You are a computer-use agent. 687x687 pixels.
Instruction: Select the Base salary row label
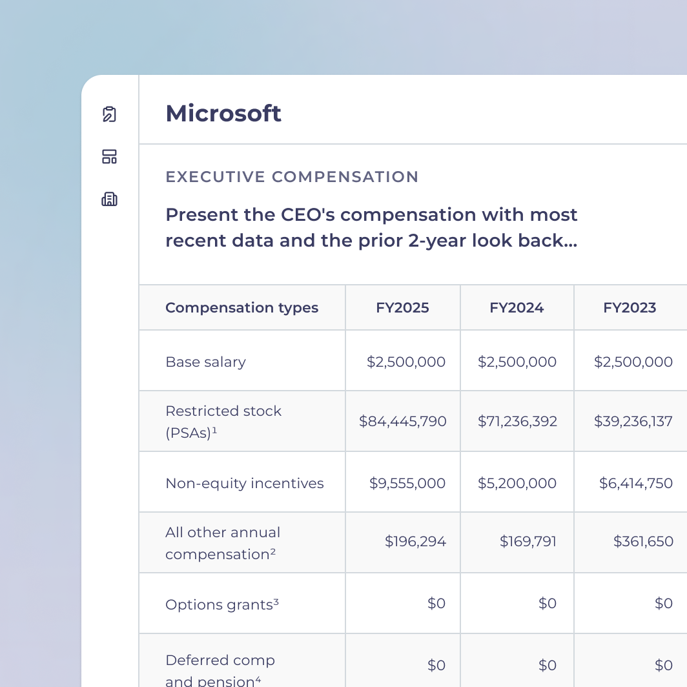(205, 362)
